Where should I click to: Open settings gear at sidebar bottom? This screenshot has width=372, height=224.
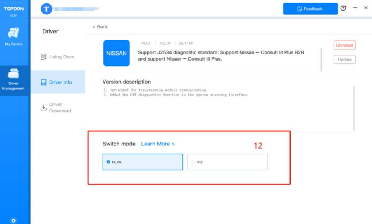(13, 221)
